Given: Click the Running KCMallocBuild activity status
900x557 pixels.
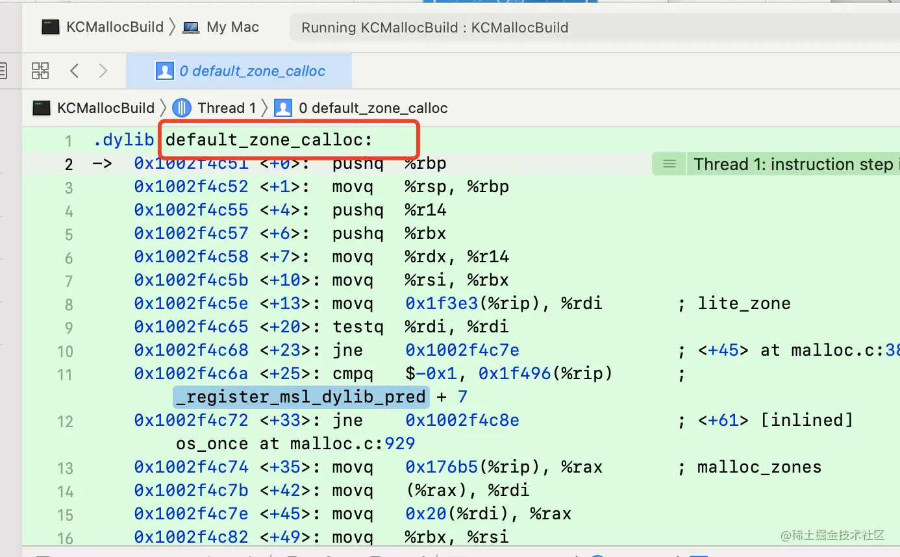Looking at the screenshot, I should (435, 28).
